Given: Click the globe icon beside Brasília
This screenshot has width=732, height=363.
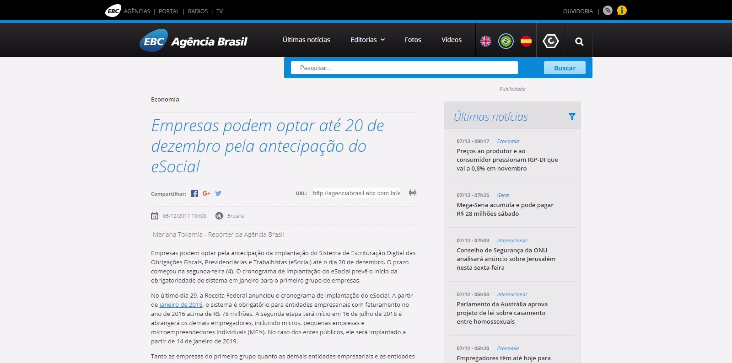Looking at the screenshot, I should click(219, 216).
